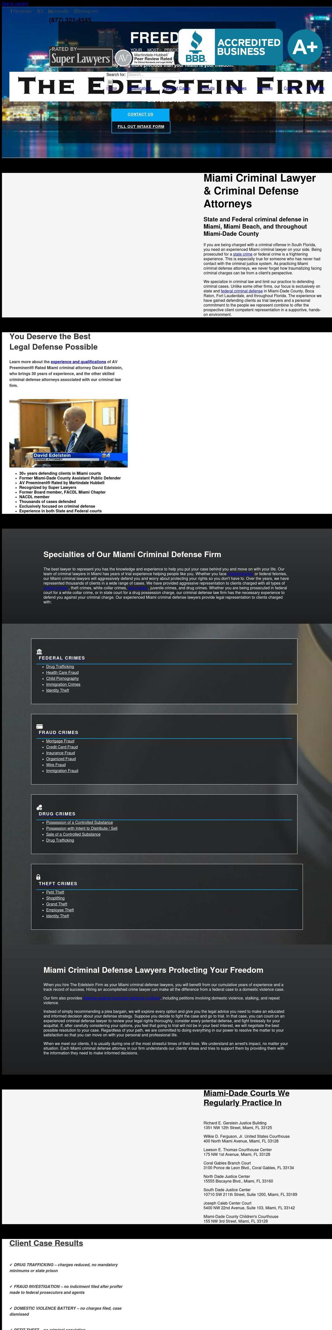
Task: Open the Results navigation item
Action: (208, 88)
